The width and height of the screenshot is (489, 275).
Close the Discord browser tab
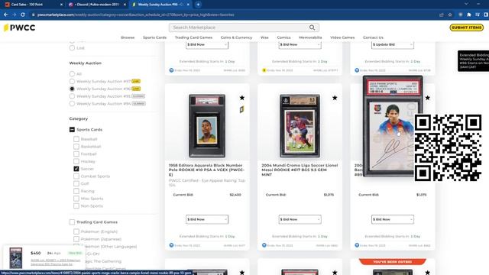coord(125,5)
